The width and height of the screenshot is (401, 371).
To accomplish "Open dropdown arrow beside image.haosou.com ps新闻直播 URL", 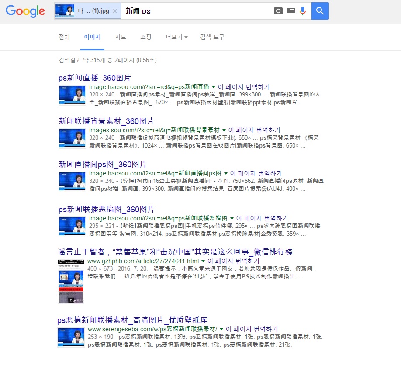I will coord(214,87).
